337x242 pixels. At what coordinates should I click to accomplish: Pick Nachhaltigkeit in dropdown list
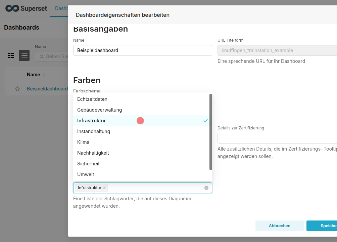[93, 153]
